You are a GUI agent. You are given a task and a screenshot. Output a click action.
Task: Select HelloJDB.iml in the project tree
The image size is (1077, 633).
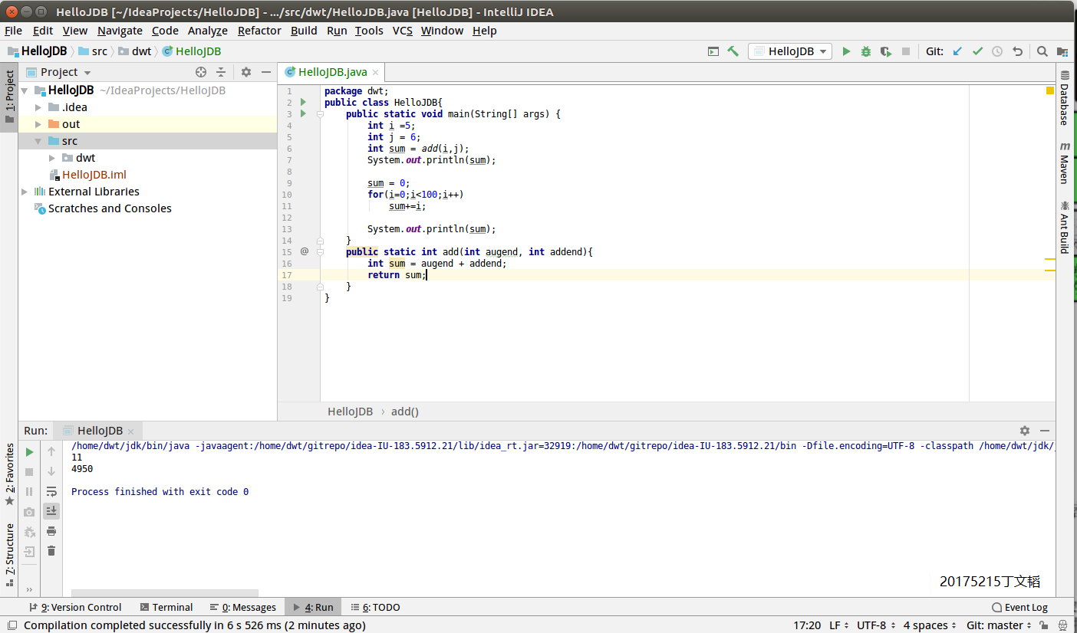point(94,175)
